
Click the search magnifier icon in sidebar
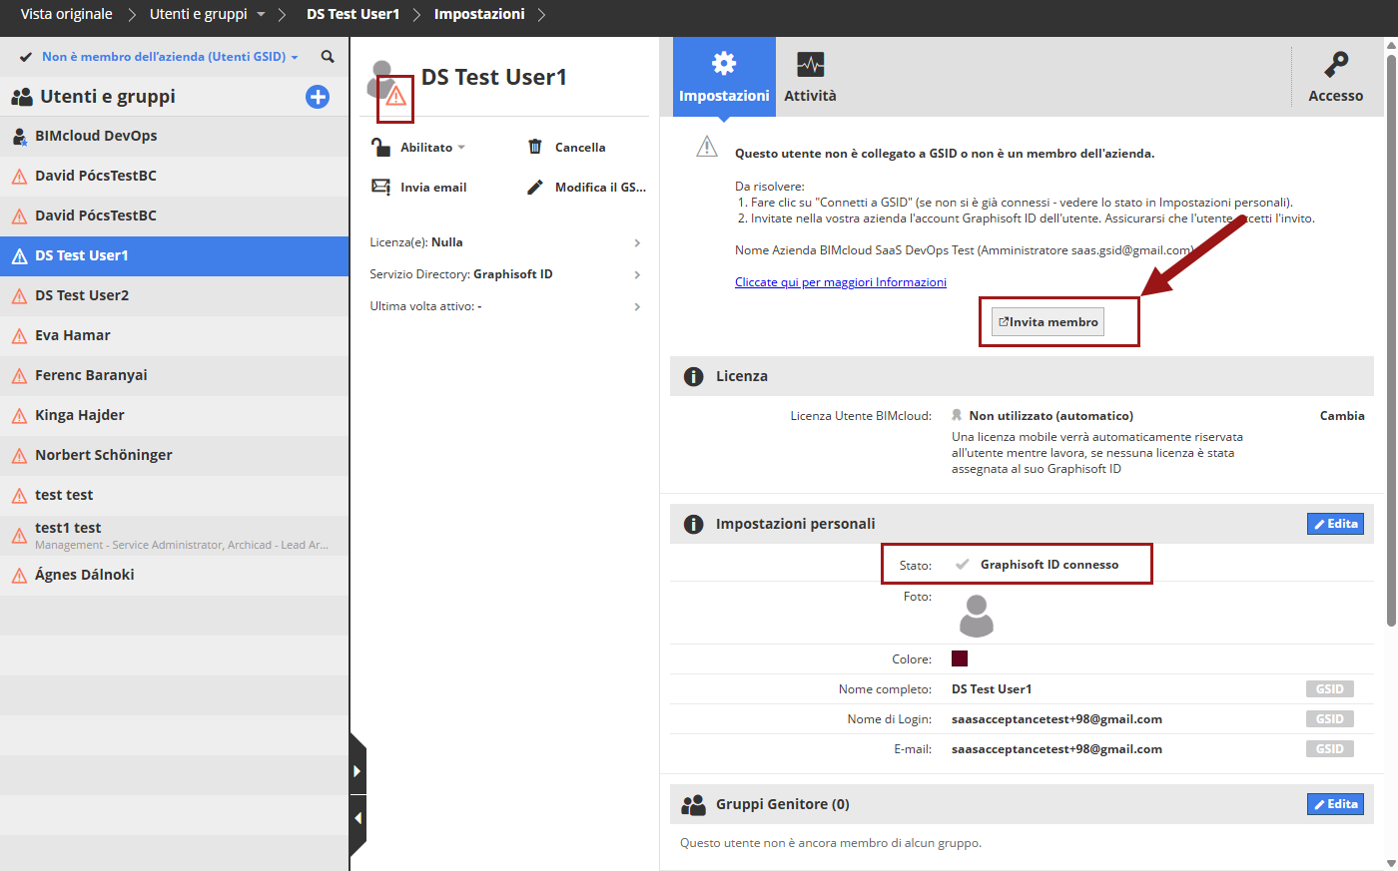pyautogui.click(x=328, y=57)
